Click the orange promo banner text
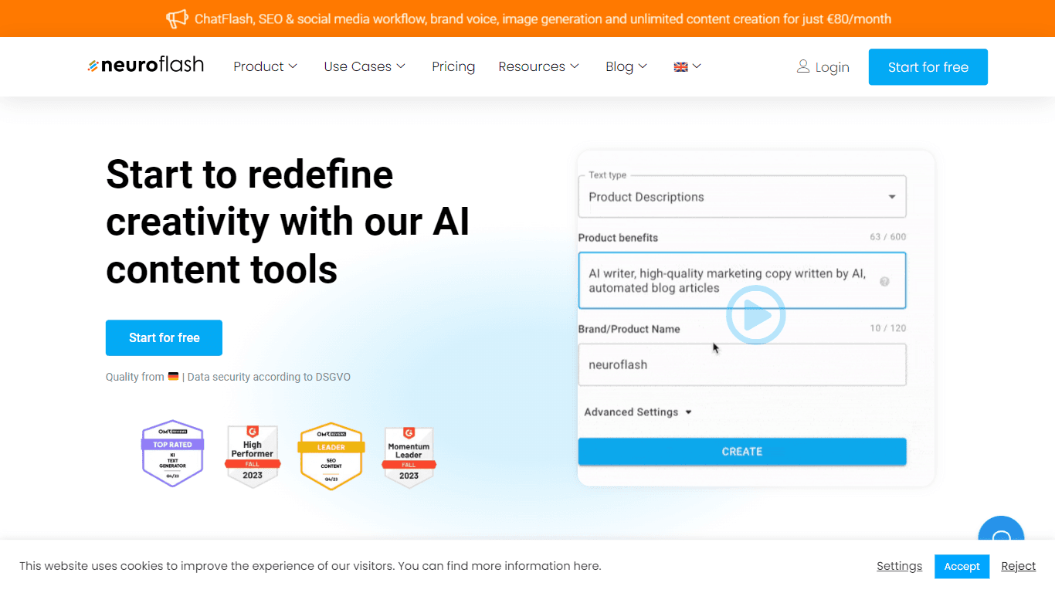 543,19
